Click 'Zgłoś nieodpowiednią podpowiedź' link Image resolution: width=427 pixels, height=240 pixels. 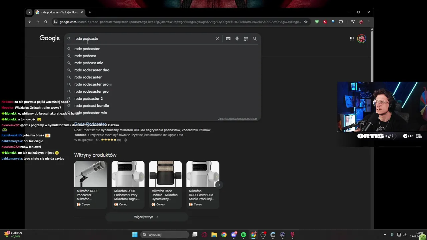click(x=238, y=119)
